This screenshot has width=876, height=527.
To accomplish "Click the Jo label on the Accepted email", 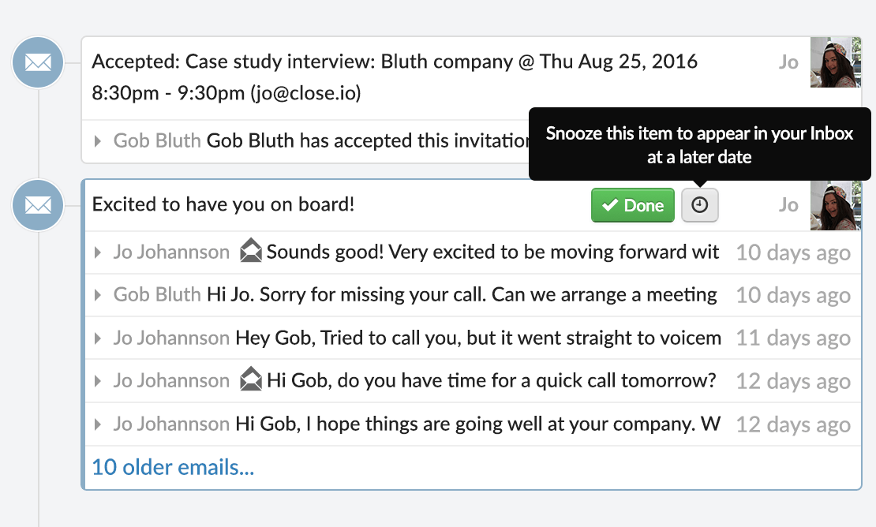I will pyautogui.click(x=788, y=62).
